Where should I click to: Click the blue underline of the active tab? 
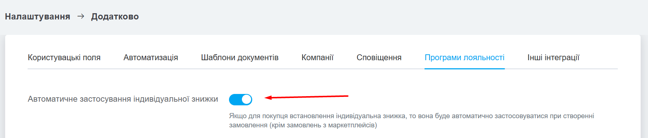coord(464,68)
